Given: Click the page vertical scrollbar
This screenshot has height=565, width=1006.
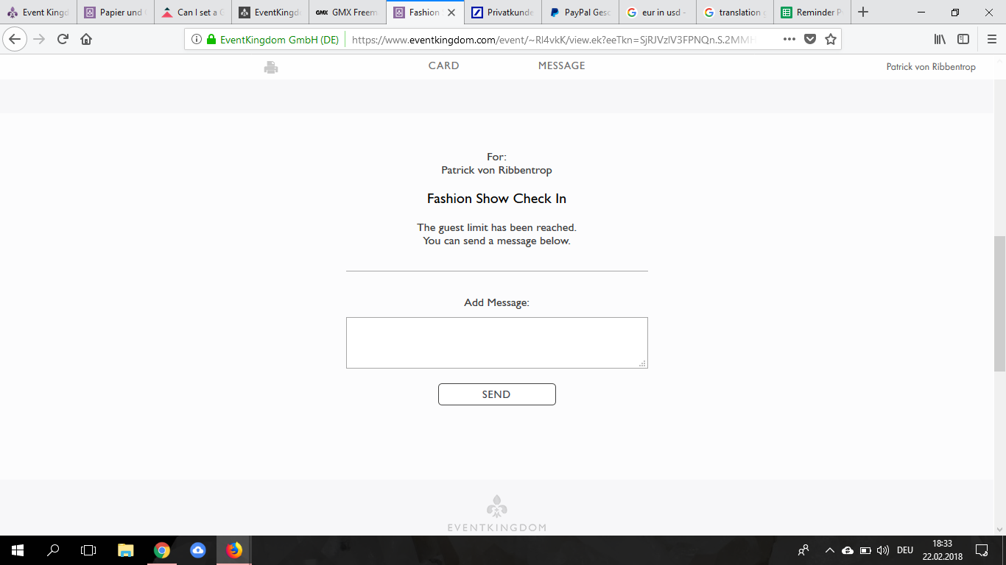Looking at the screenshot, I should pos(999,303).
